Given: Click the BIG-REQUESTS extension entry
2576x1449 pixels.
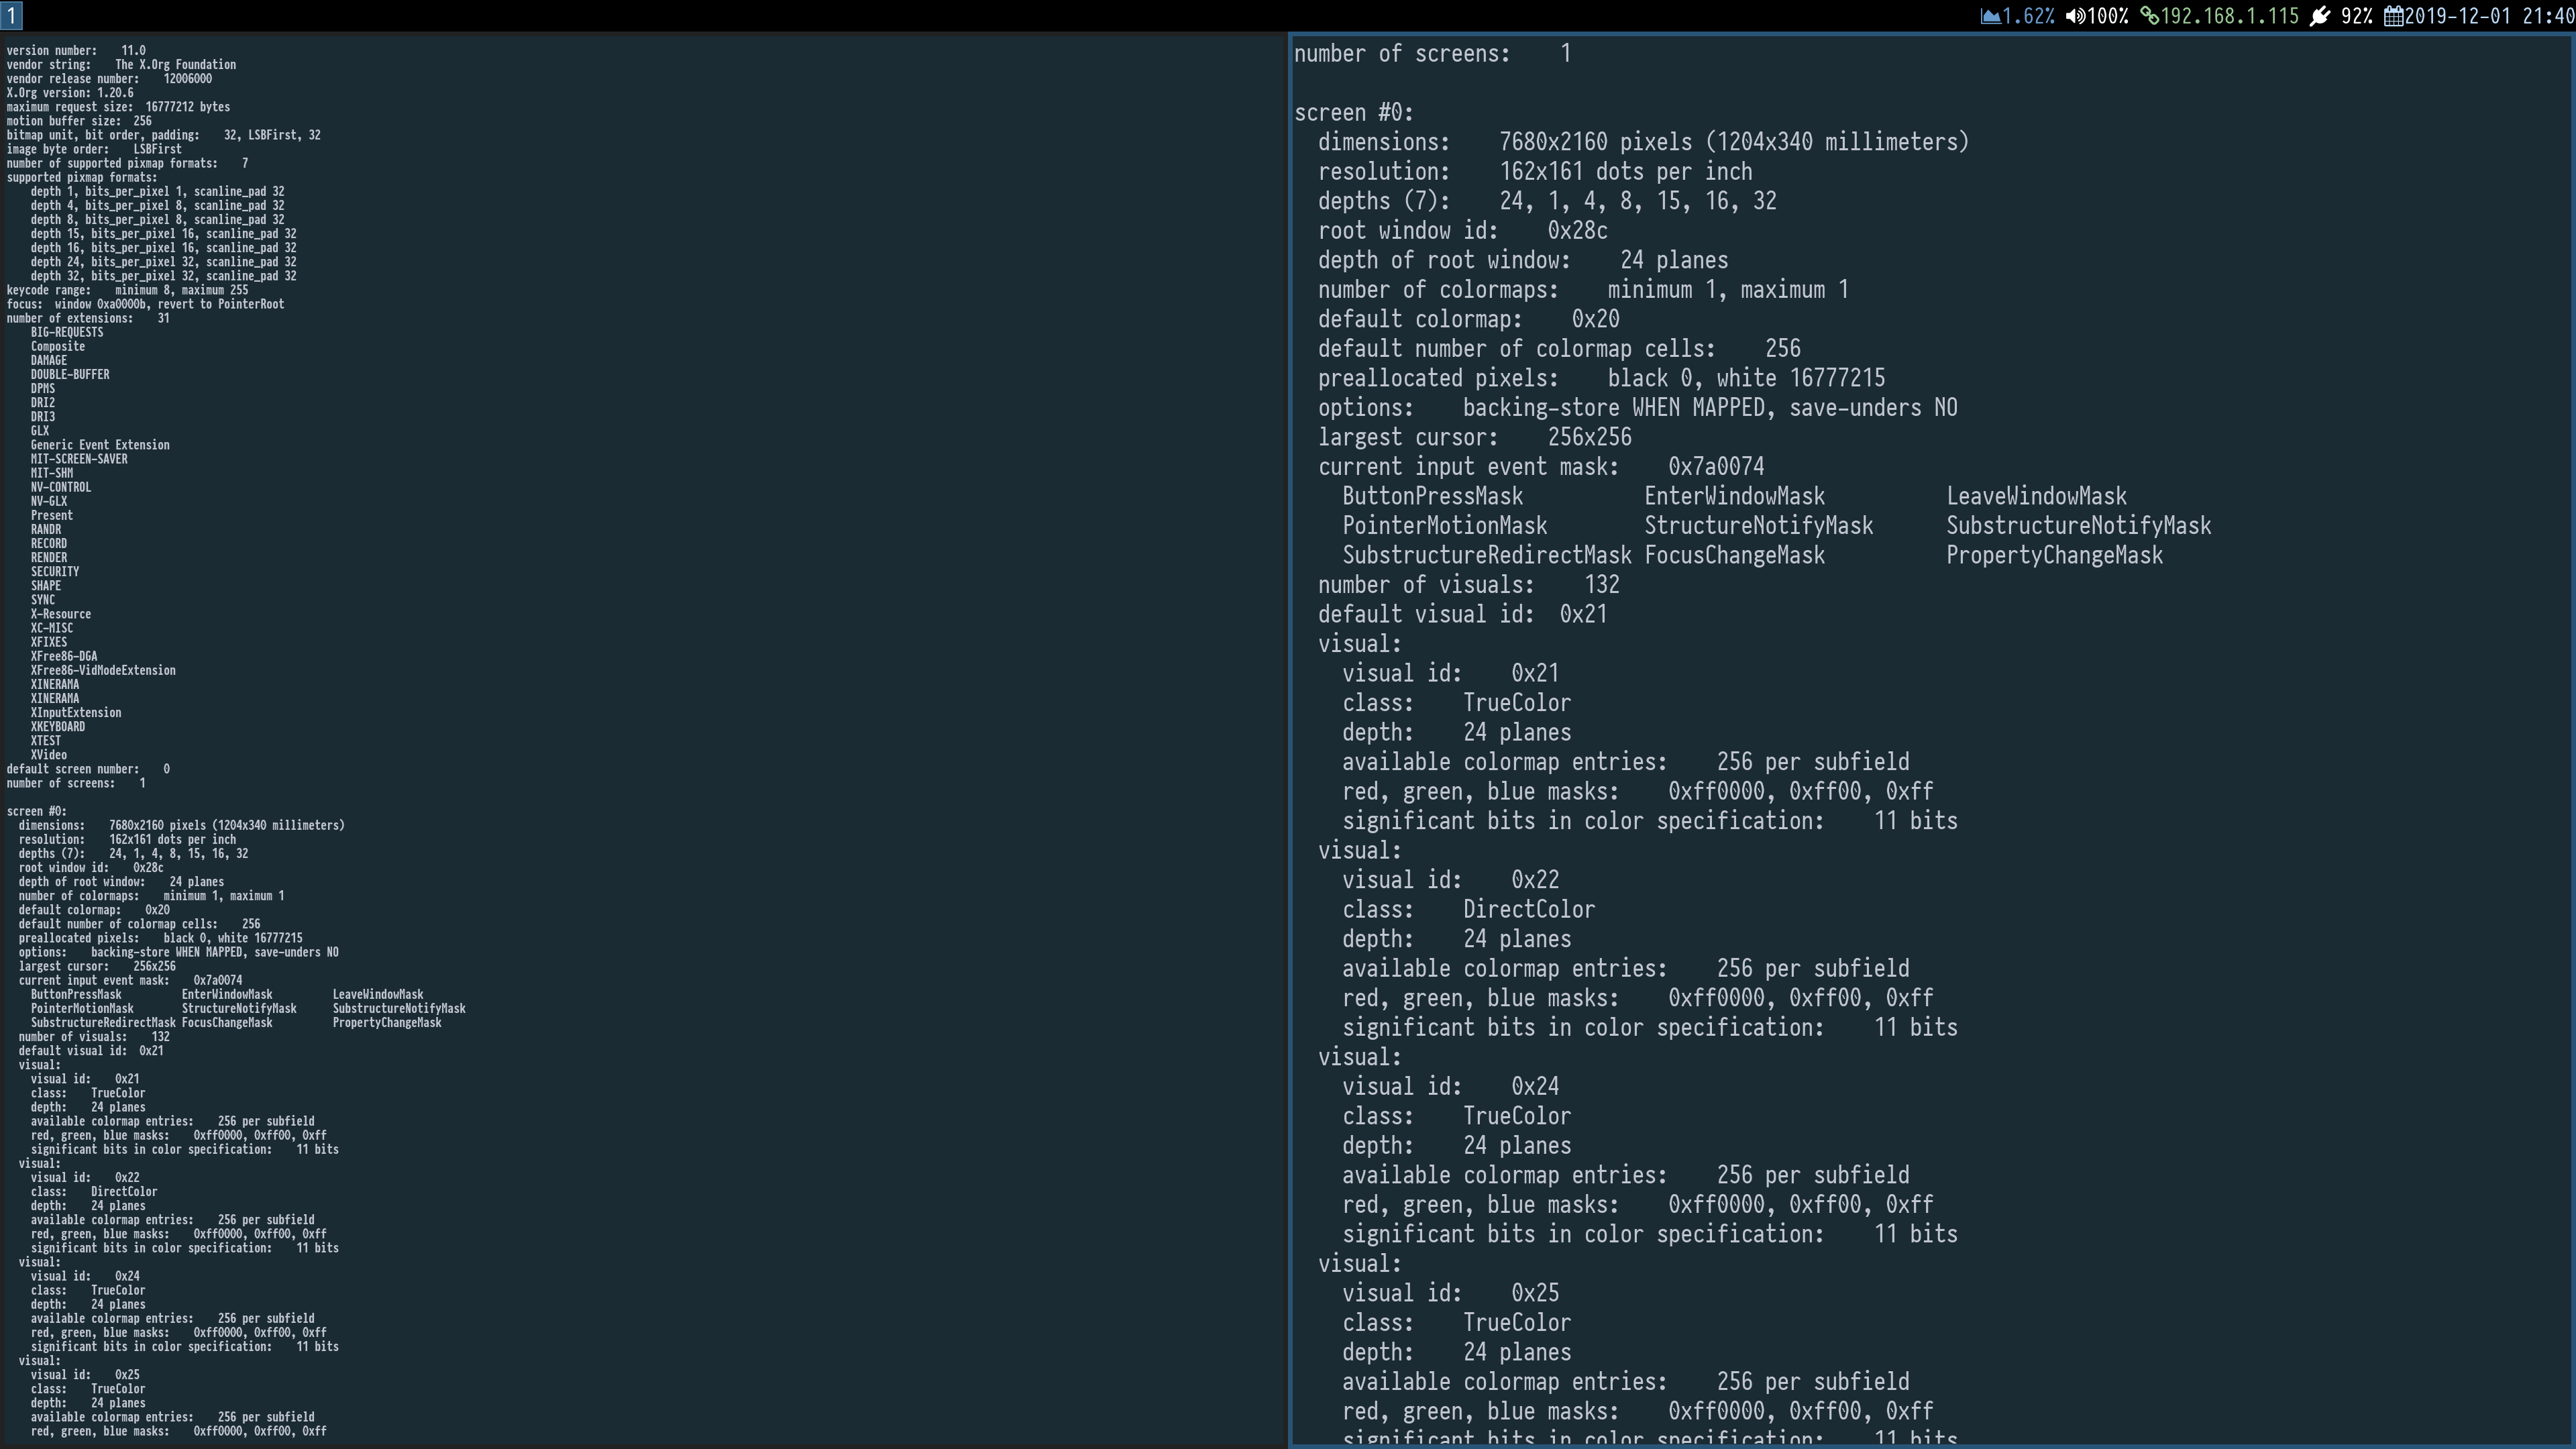Looking at the screenshot, I should (67, 332).
